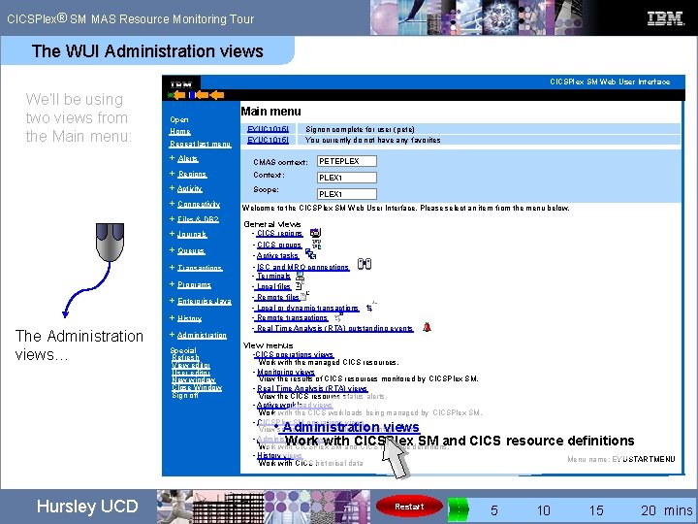Open the CICS groups link

point(279,246)
